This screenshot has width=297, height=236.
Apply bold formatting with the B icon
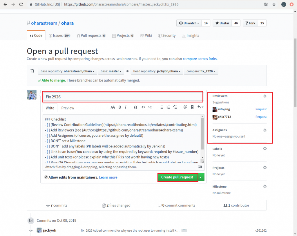click(x=120, y=107)
